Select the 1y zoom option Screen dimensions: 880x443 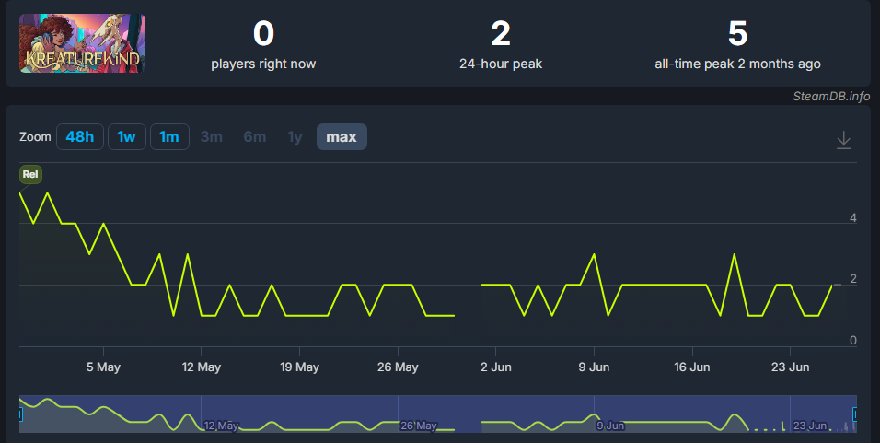click(x=295, y=137)
